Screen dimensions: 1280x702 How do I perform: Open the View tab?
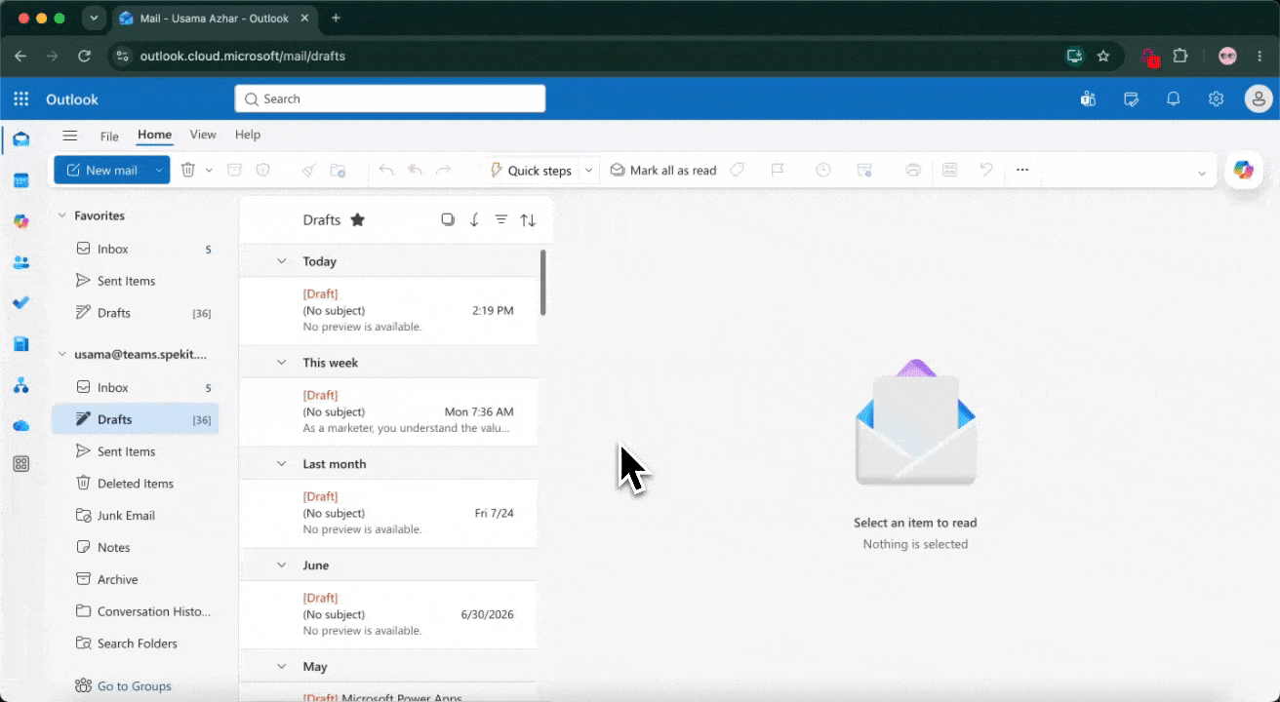pyautogui.click(x=203, y=135)
